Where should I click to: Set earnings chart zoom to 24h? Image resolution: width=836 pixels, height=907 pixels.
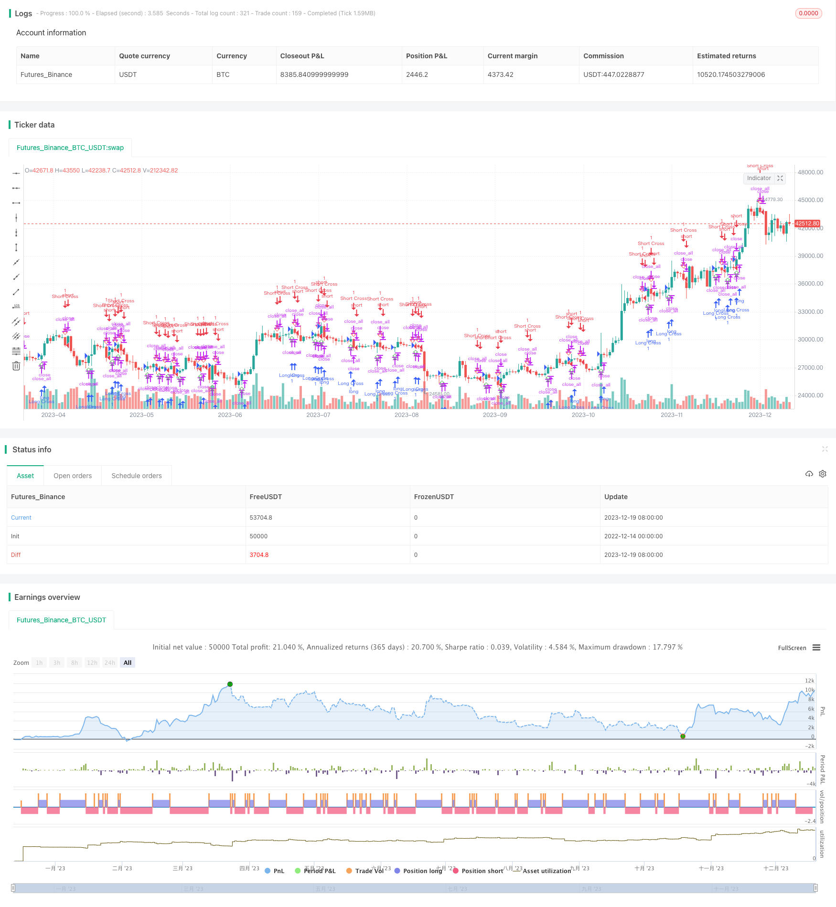[110, 662]
